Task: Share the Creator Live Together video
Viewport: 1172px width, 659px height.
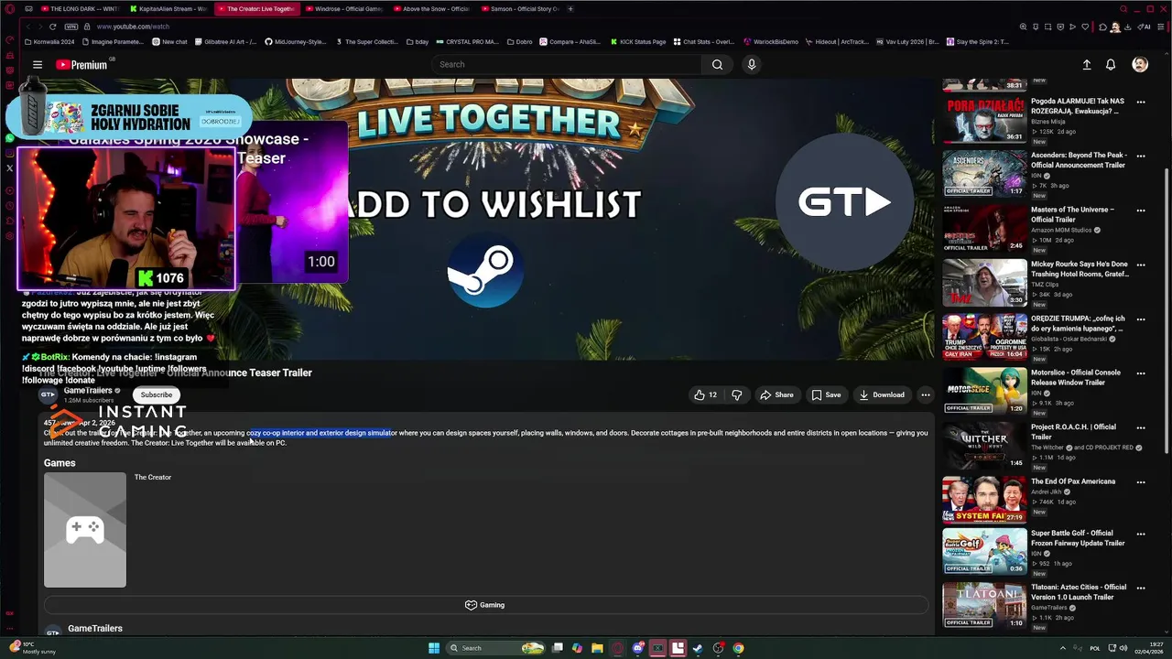Action: click(776, 394)
